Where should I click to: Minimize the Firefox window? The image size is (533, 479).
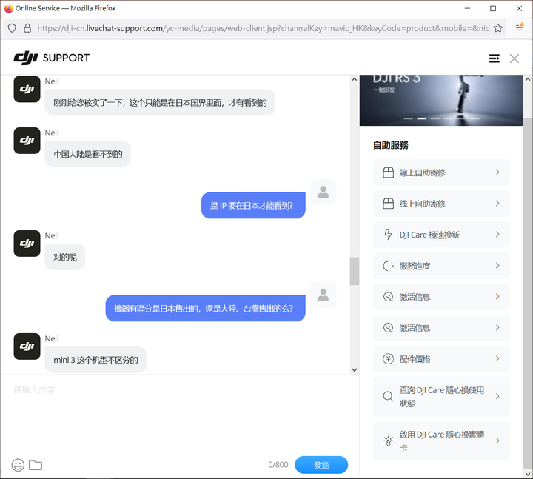tap(467, 8)
